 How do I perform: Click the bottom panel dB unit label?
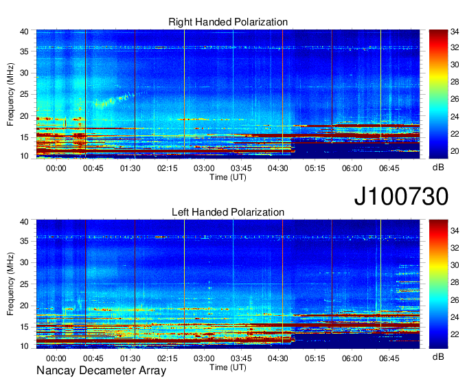(438, 356)
